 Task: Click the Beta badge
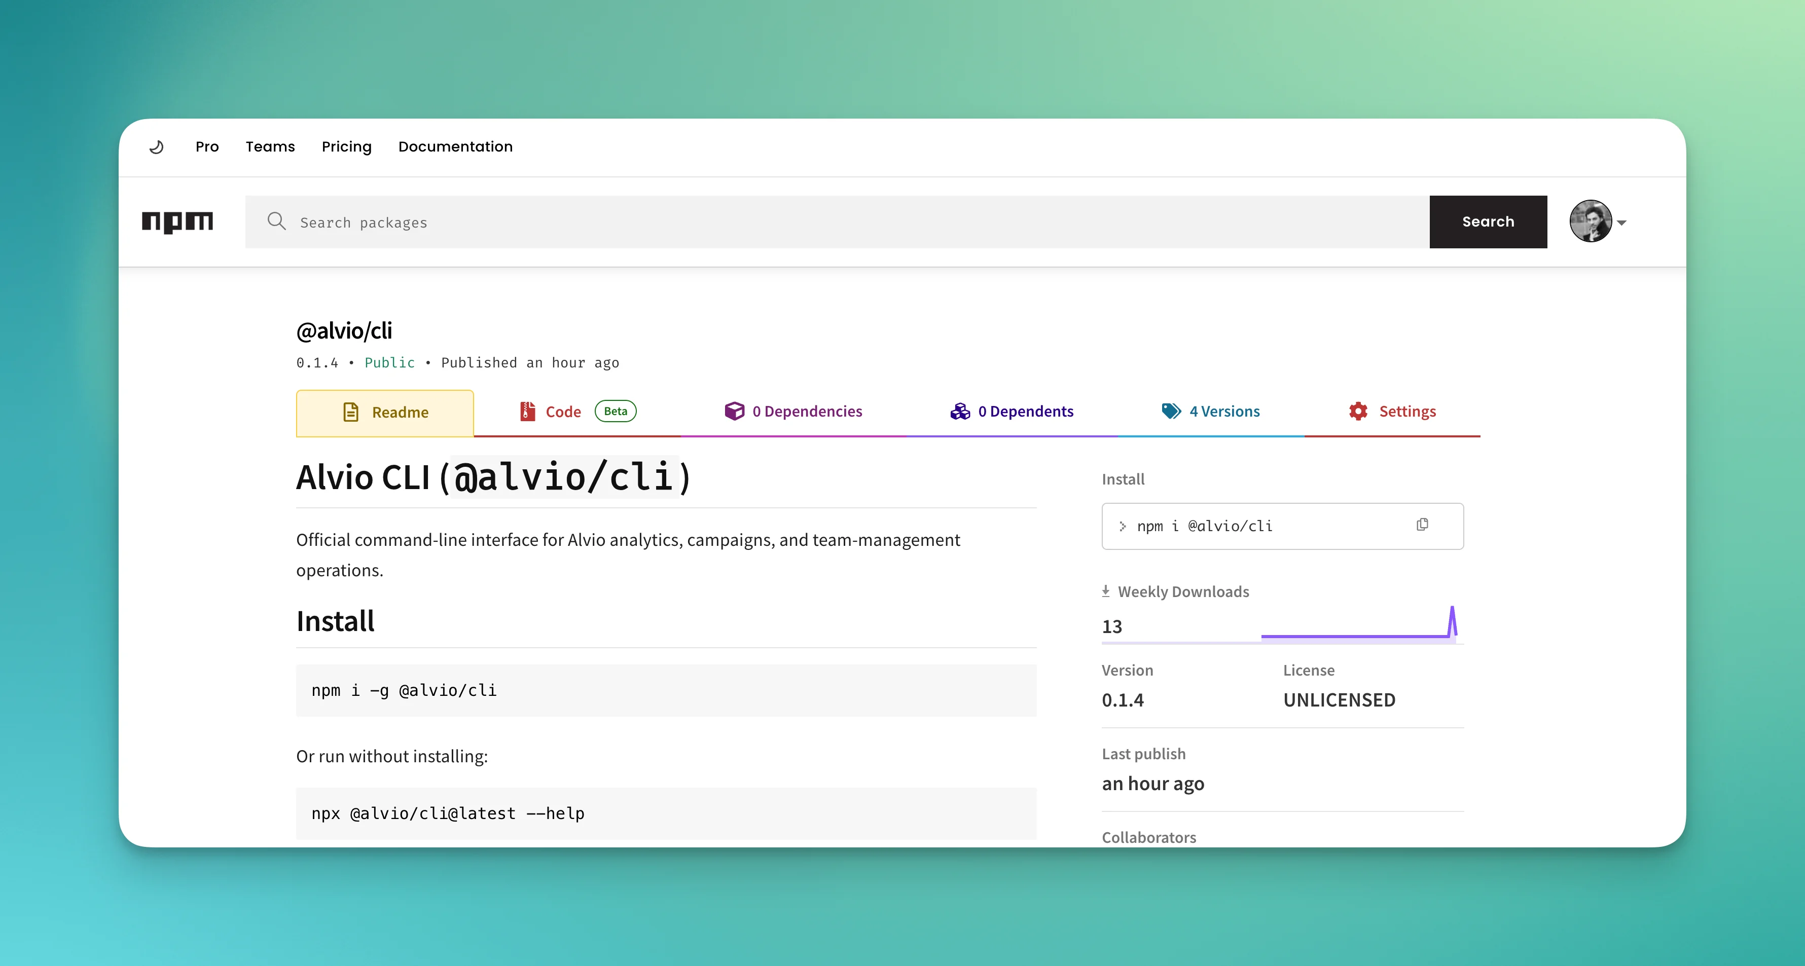[x=615, y=411]
